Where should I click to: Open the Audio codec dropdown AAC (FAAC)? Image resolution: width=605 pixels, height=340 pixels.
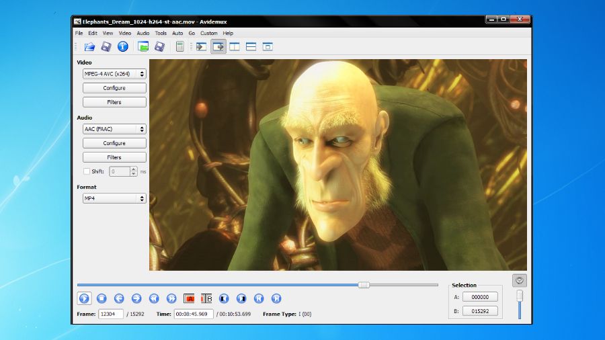(114, 129)
